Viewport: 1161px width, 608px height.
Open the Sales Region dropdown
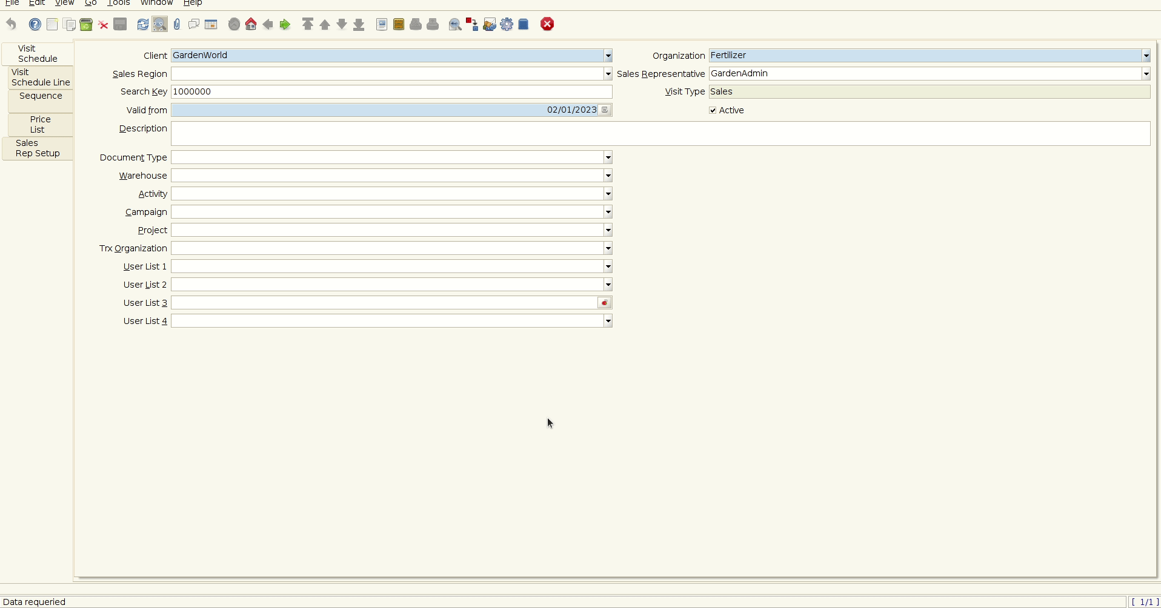(608, 73)
